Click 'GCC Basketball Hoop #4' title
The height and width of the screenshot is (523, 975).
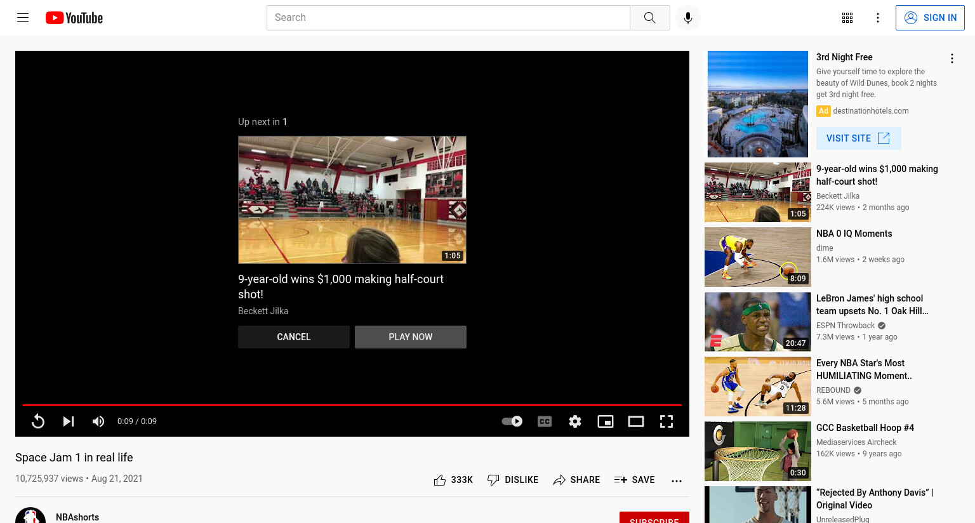(865, 428)
